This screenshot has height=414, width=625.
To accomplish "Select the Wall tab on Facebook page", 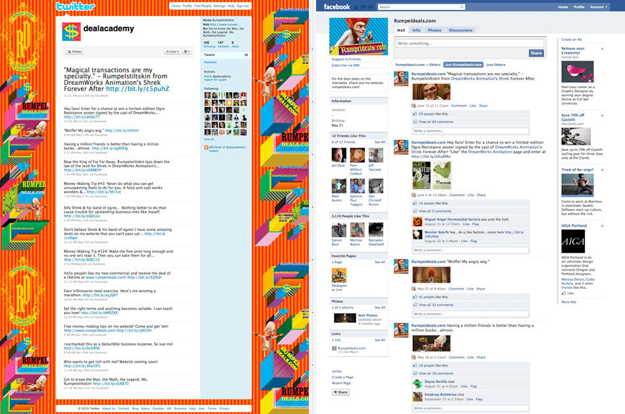I will [401, 30].
